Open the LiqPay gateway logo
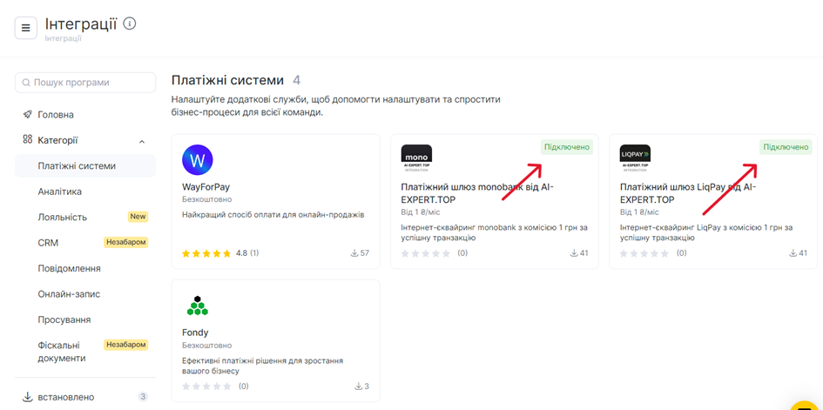The image size is (823, 410). click(x=635, y=159)
